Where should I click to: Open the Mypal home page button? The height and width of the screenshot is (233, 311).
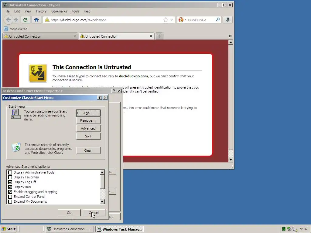(36, 20)
